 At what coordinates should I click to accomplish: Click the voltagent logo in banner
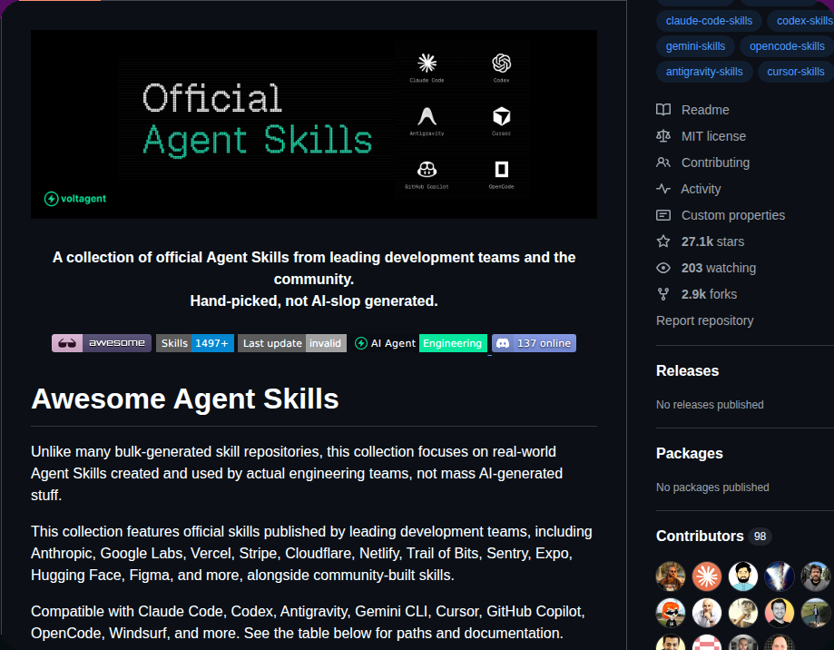(x=75, y=199)
